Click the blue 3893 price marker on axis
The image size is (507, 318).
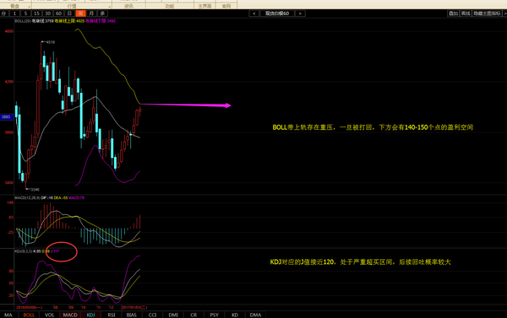click(x=7, y=117)
